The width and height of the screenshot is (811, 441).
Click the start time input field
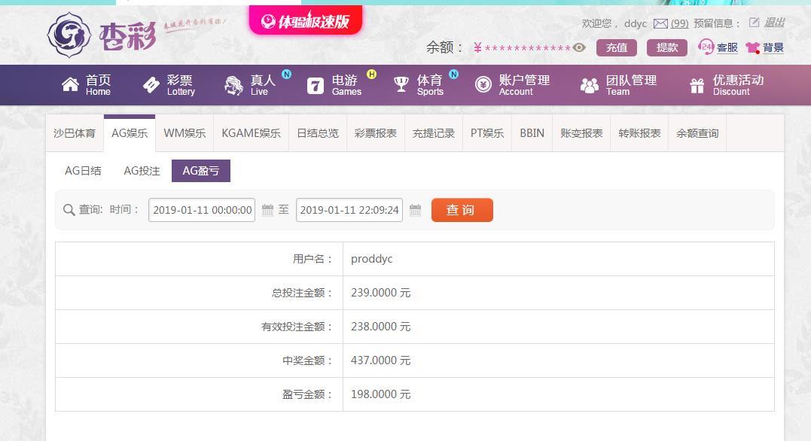202,210
